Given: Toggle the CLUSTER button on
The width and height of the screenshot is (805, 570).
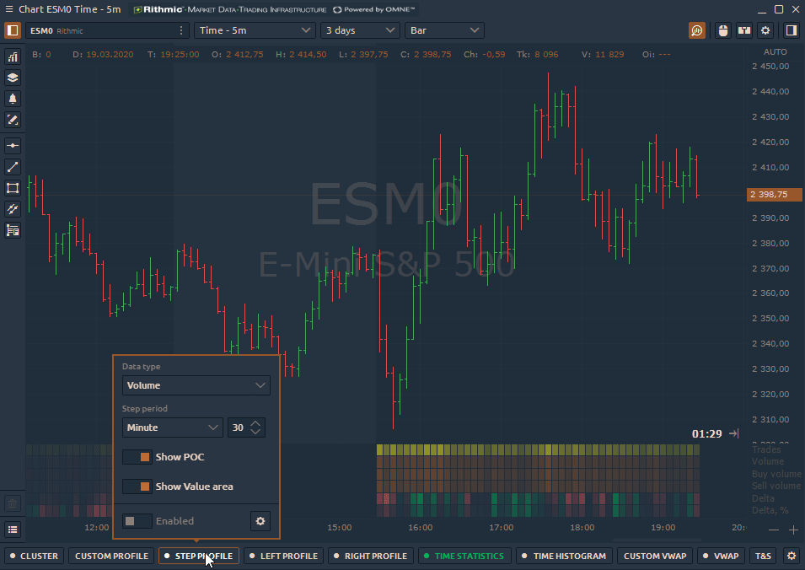Looking at the screenshot, I should pos(35,556).
